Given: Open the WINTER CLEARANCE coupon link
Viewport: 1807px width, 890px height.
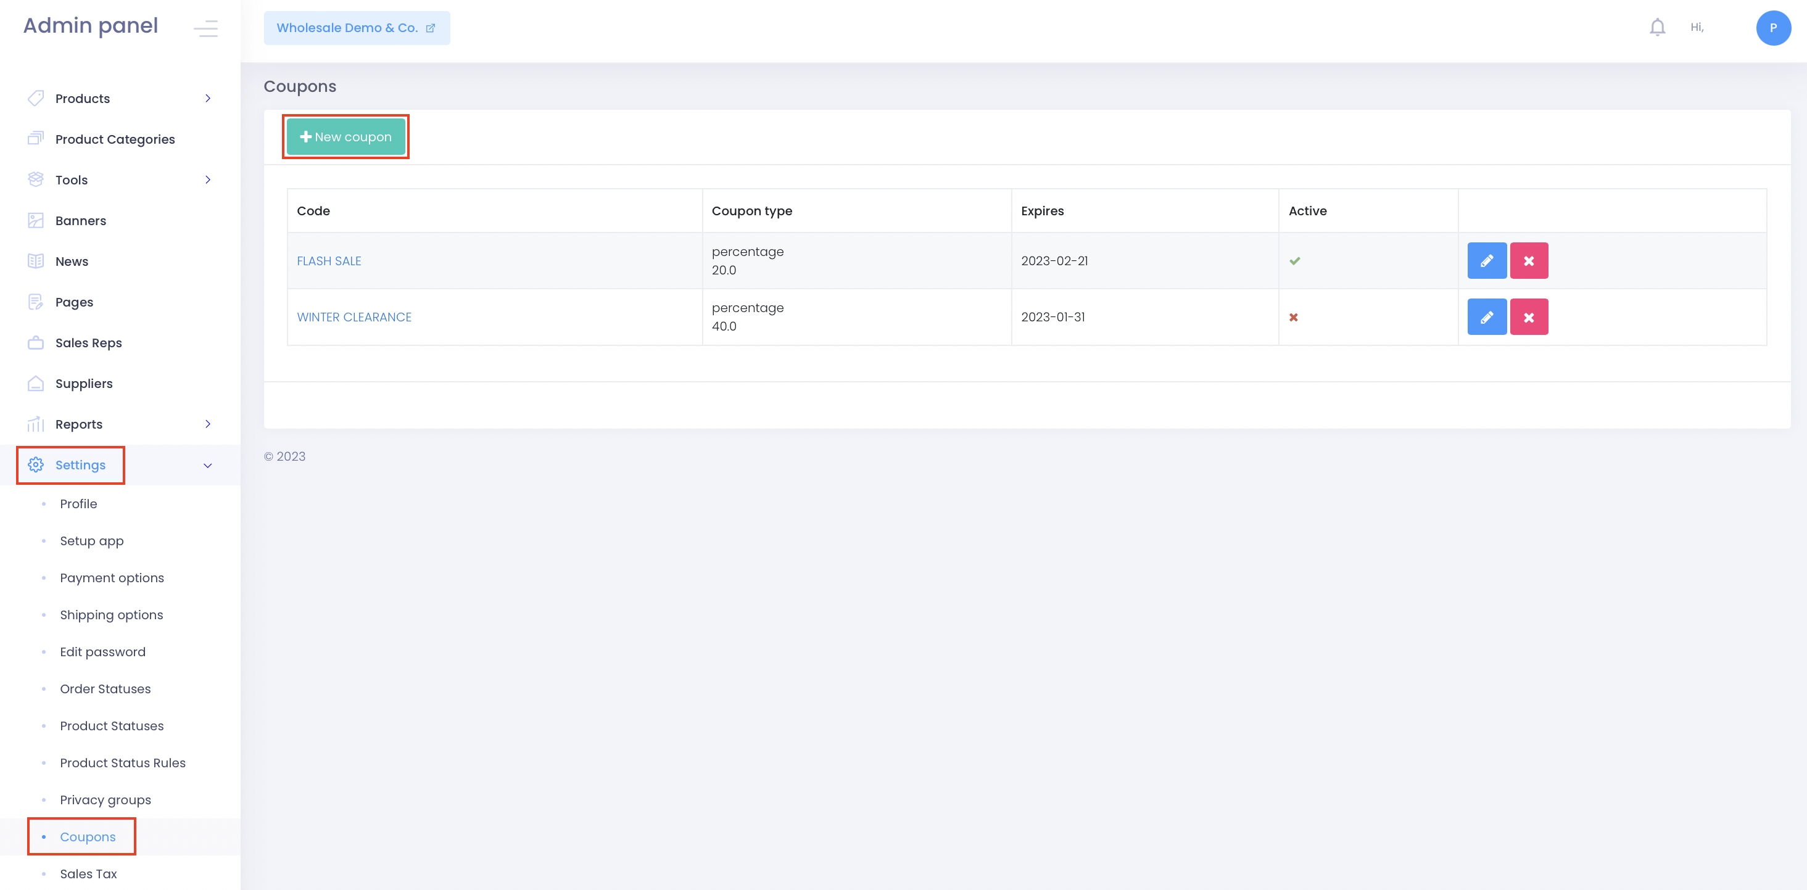Looking at the screenshot, I should pos(354,317).
